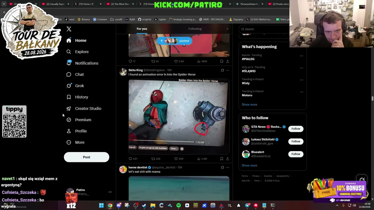Open Notifications with the bell icon
This screenshot has height=210, width=374.
click(x=82, y=63)
